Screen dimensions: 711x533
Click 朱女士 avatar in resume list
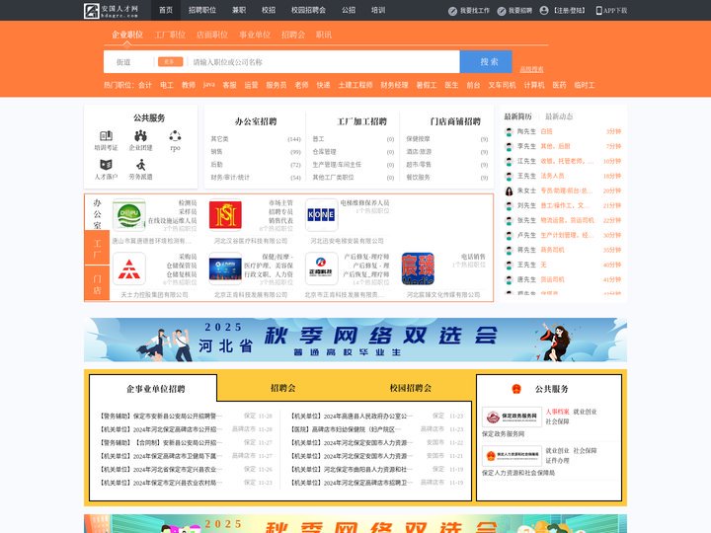coord(509,190)
